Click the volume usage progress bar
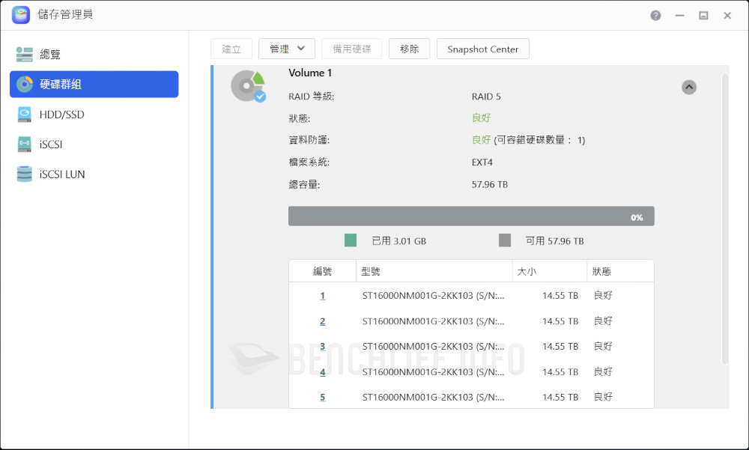The height and width of the screenshot is (450, 749). click(x=470, y=216)
